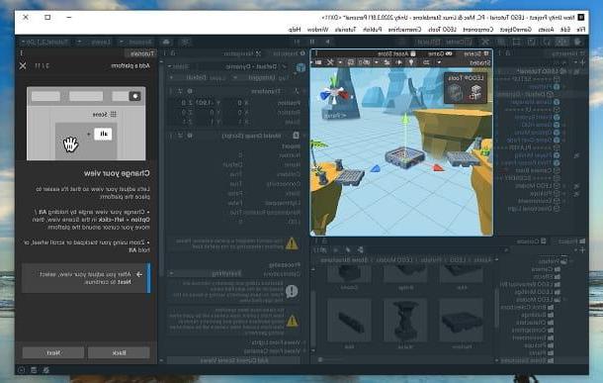The image size is (603, 383).
Task: Open the Cinemachine menu
Action: pos(404,30)
